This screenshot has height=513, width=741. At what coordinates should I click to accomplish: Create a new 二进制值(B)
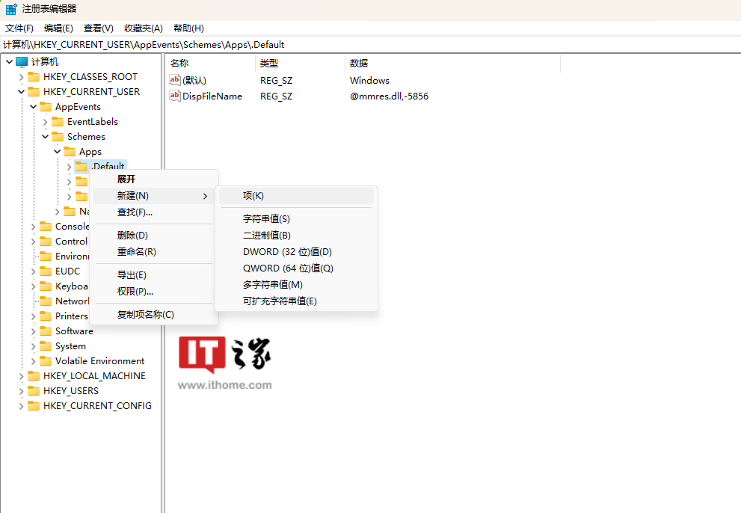point(296,236)
